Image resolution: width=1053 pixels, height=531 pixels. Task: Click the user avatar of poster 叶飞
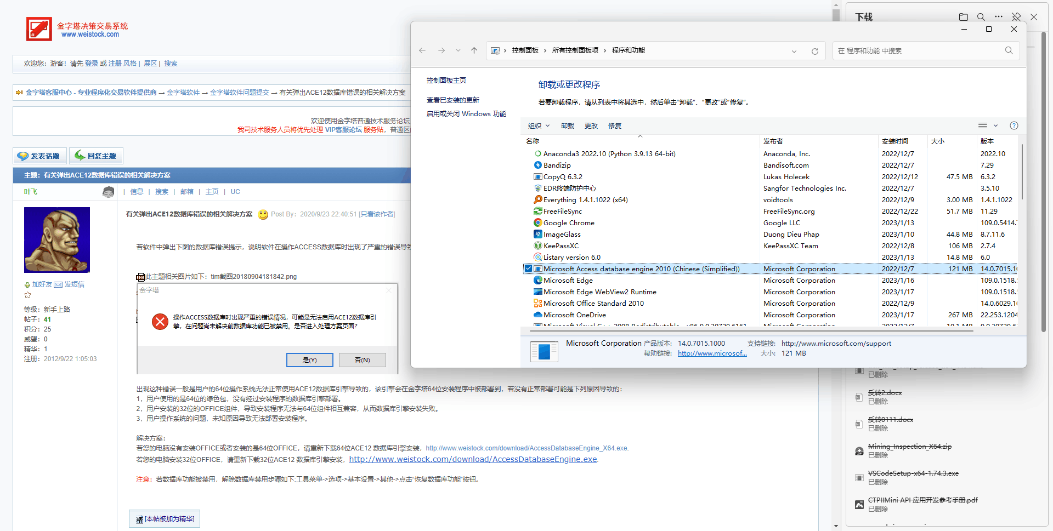[x=57, y=240]
